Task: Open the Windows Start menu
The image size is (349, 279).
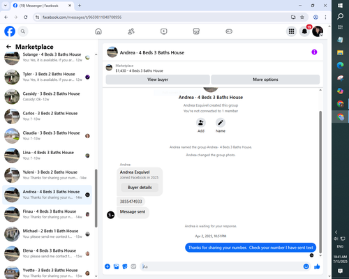Action: tap(340, 6)
